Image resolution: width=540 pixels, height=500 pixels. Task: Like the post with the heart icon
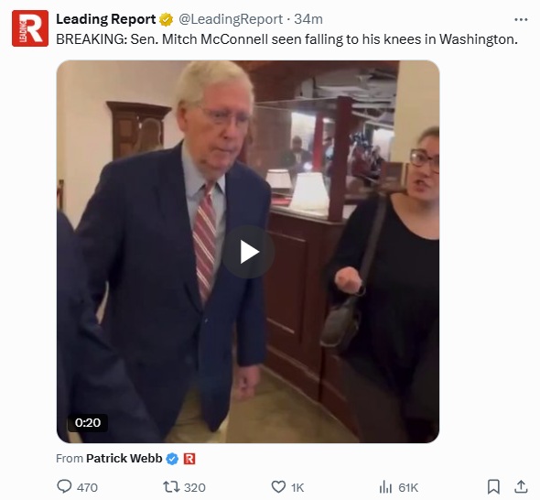278,487
